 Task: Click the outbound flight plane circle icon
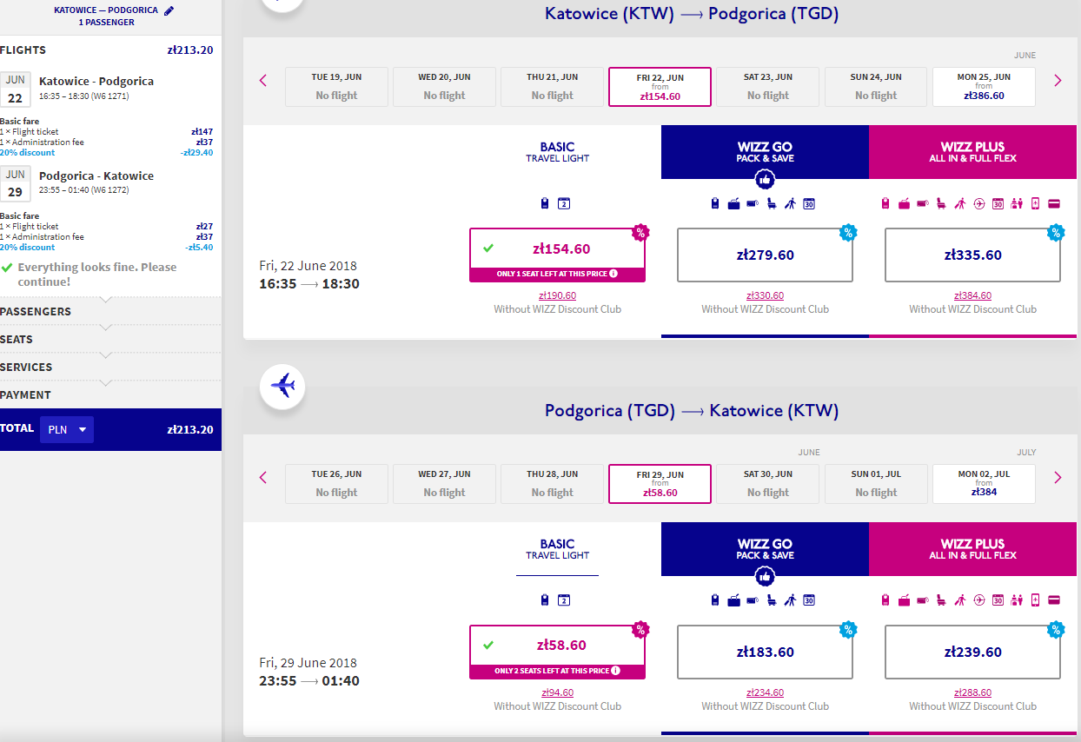pos(282,2)
